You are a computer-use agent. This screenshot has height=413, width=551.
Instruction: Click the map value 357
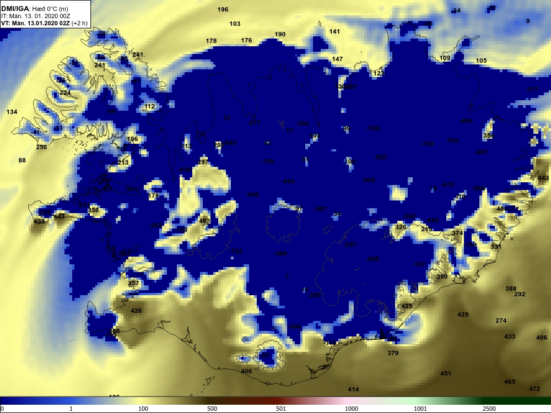click(x=133, y=283)
